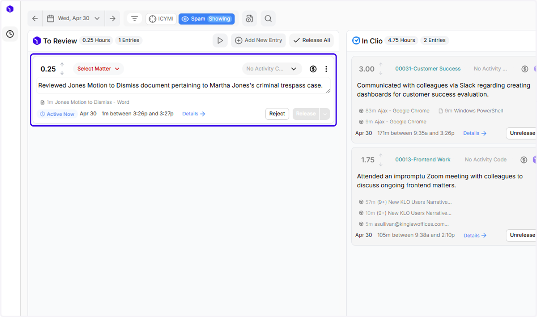Open No Activity Code on Frontend Work entry
The image size is (537, 317).
(486, 160)
